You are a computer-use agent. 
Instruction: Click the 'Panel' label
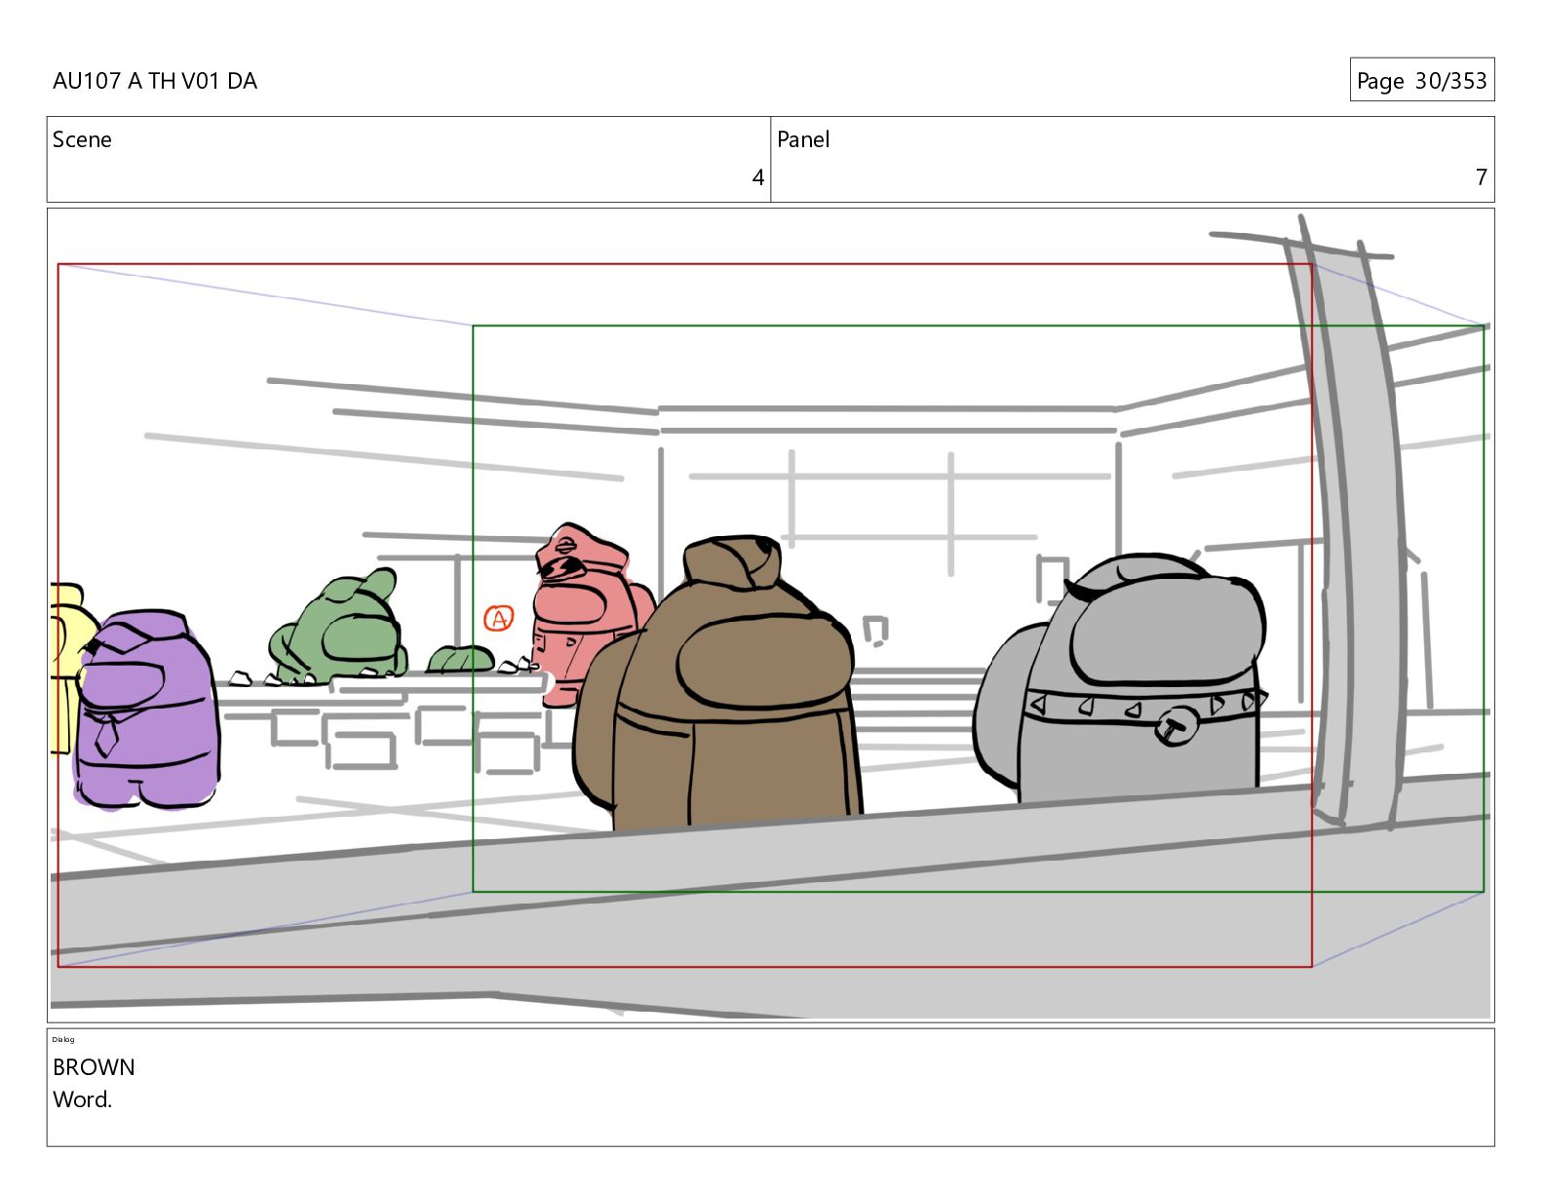[803, 139]
